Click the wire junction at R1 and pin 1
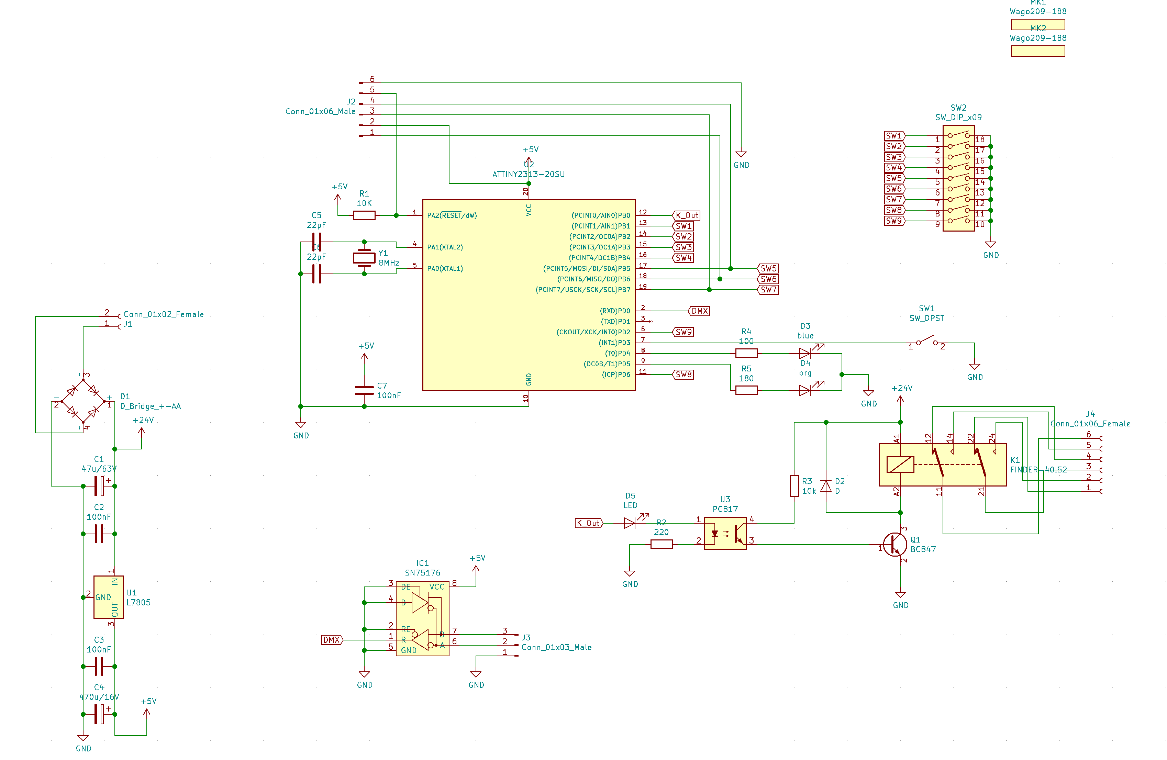 tap(396, 215)
